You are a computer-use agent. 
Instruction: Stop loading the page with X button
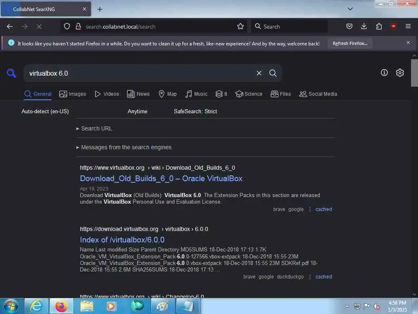point(39,27)
